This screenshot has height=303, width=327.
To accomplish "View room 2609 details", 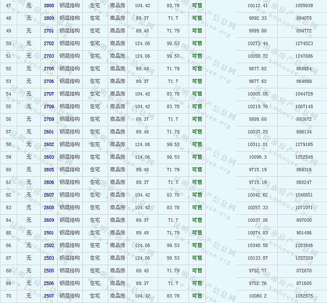I will click(x=49, y=220).
